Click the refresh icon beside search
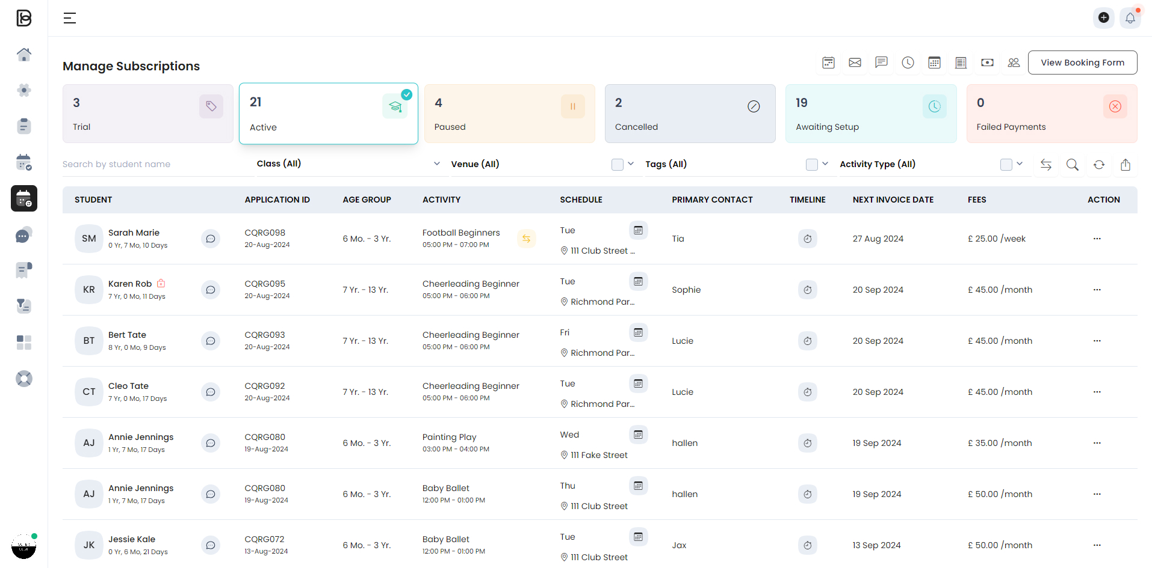The image size is (1152, 568). [x=1098, y=165]
